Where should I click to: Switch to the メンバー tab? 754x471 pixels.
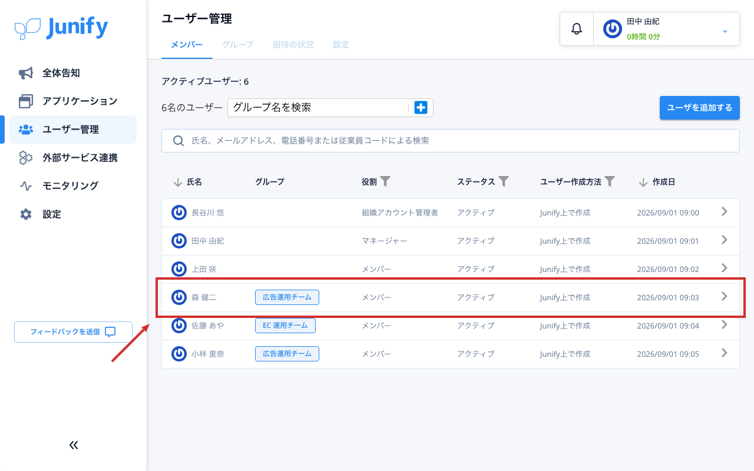coord(187,45)
